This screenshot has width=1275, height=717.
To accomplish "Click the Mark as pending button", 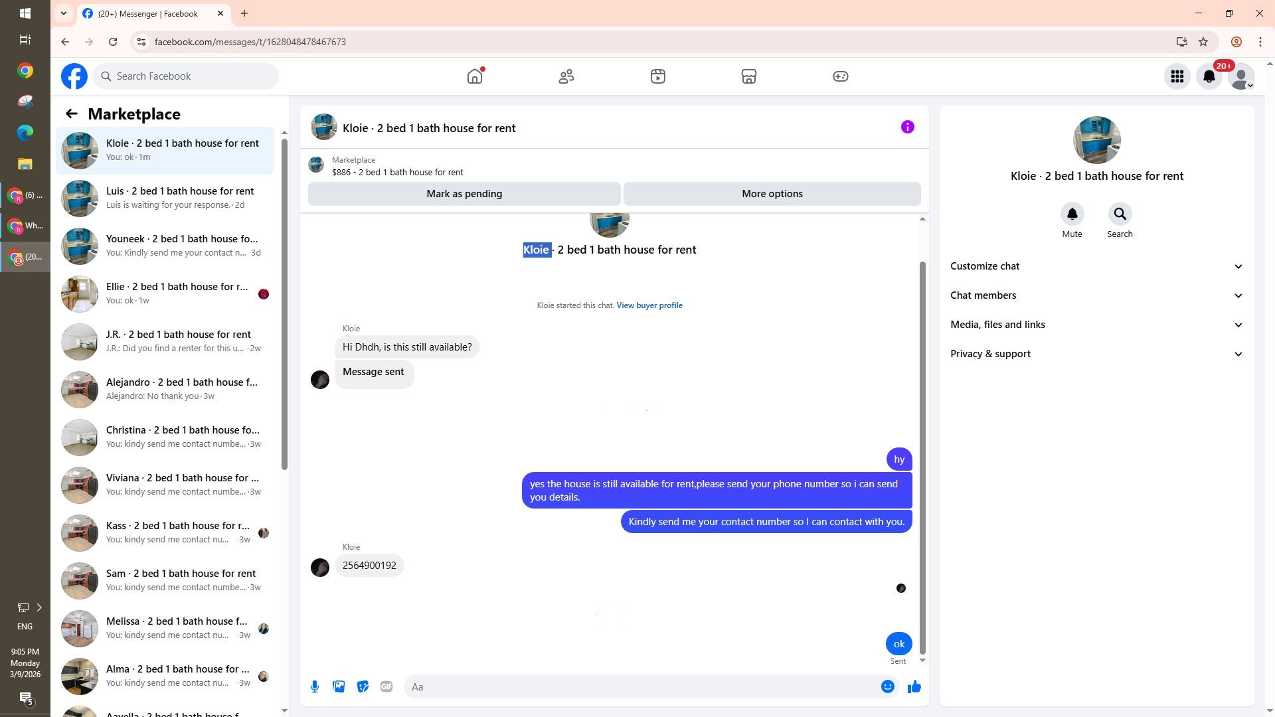I will [x=464, y=194].
